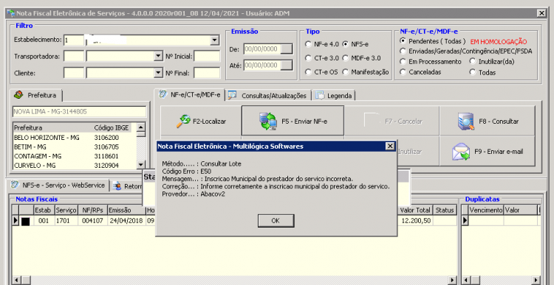
Task: Open the Transportadora dropdown
Action: click(157, 56)
